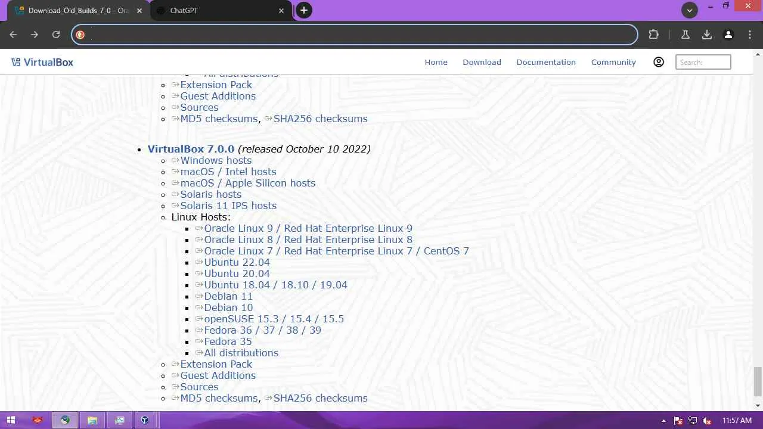Go back using the browser back arrow

click(13, 35)
